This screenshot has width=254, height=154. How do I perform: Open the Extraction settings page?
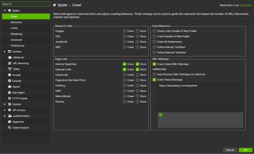pyautogui.click(x=16, y=22)
